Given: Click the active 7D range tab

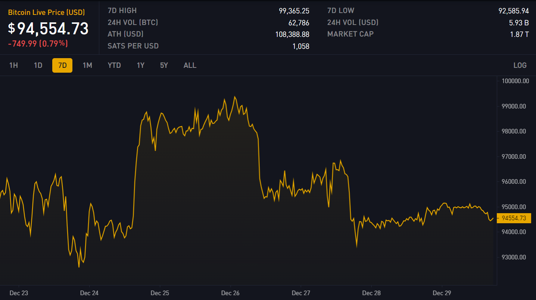Looking at the screenshot, I should click(x=62, y=65).
